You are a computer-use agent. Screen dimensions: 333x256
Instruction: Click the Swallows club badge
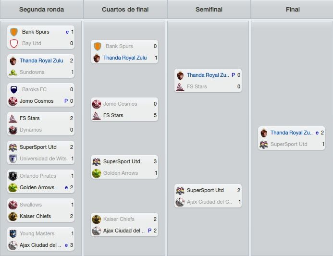13,205
